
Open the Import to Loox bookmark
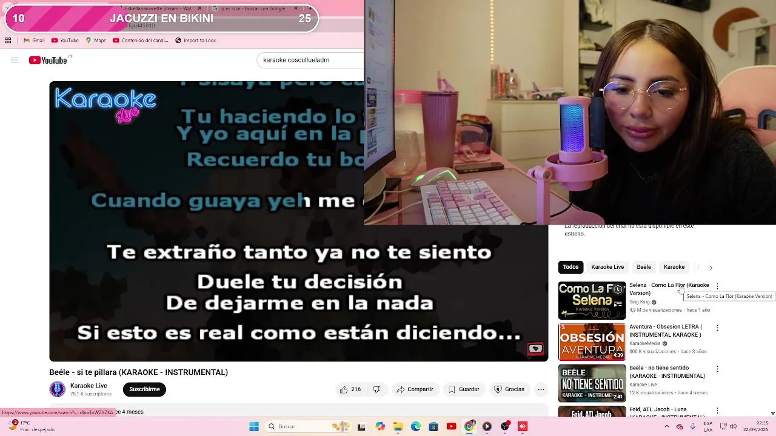click(x=195, y=41)
